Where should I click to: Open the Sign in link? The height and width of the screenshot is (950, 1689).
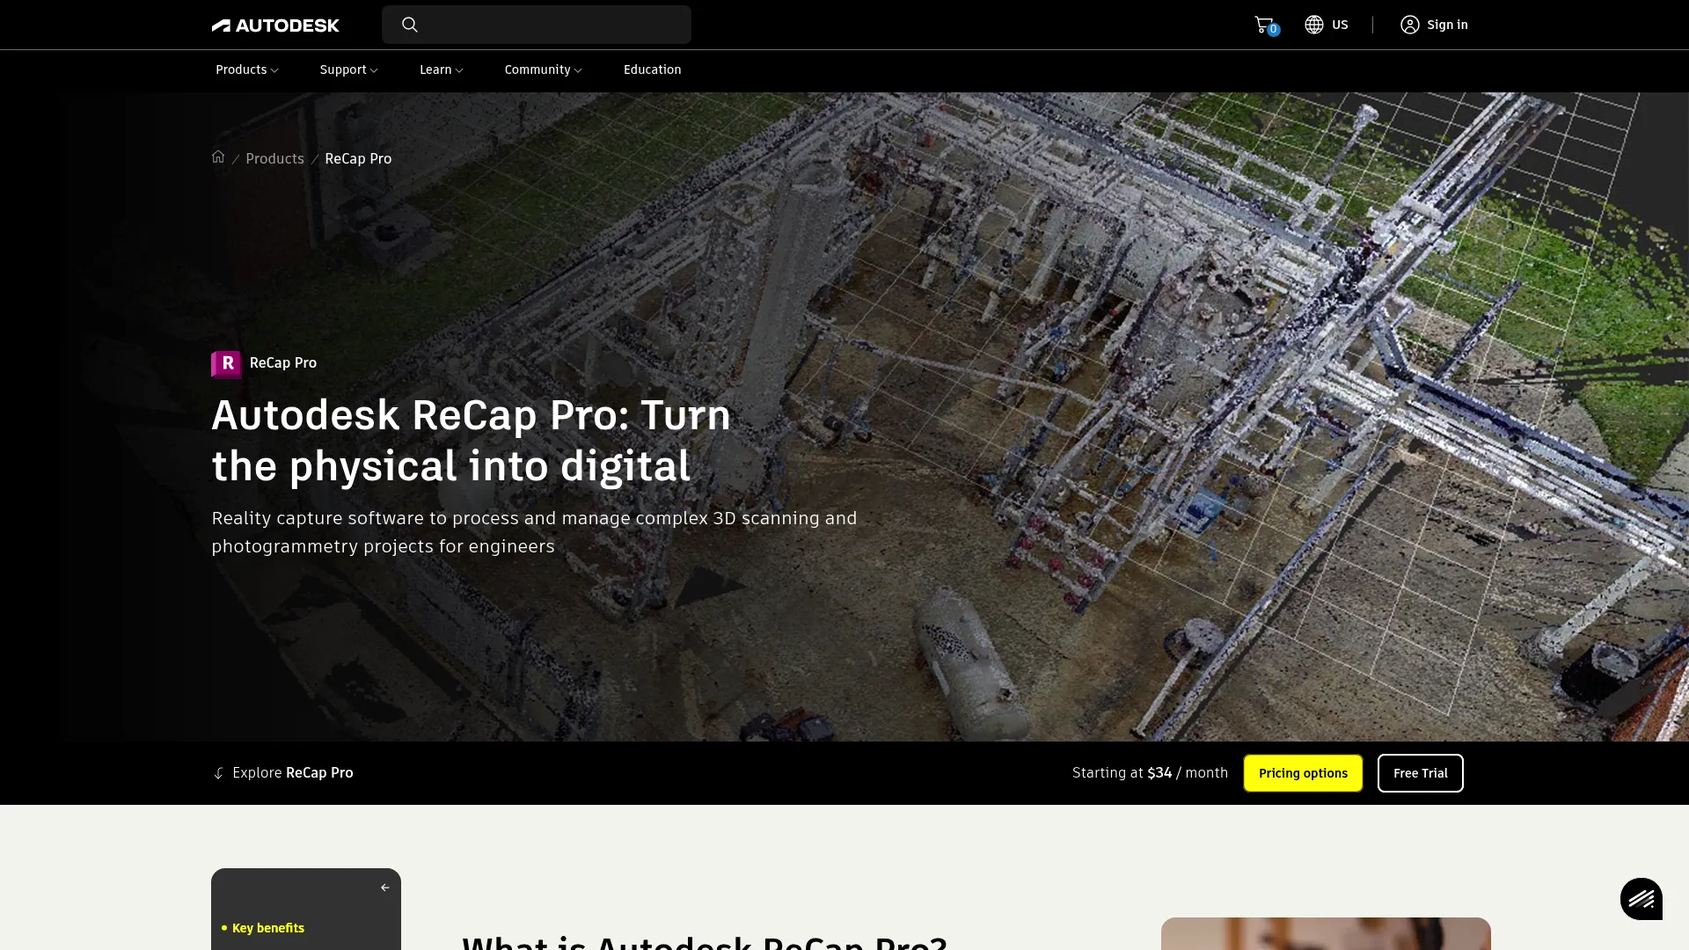1447,25
